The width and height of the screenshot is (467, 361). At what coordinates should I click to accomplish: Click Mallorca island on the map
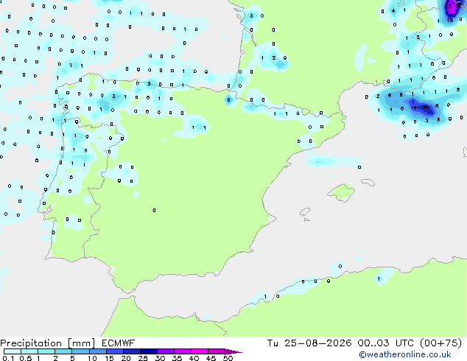coord(341,192)
